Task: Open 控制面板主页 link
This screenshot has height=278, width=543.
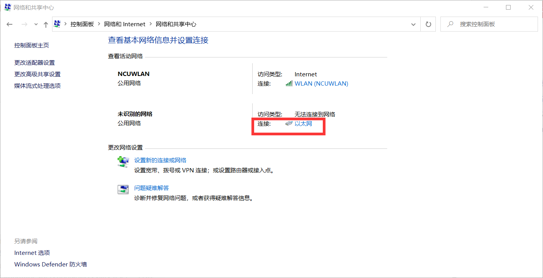Action: coord(32,45)
